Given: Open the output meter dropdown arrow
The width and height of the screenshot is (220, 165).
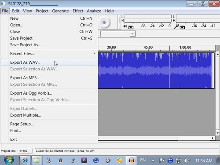Looking at the screenshot, I should (131, 27).
